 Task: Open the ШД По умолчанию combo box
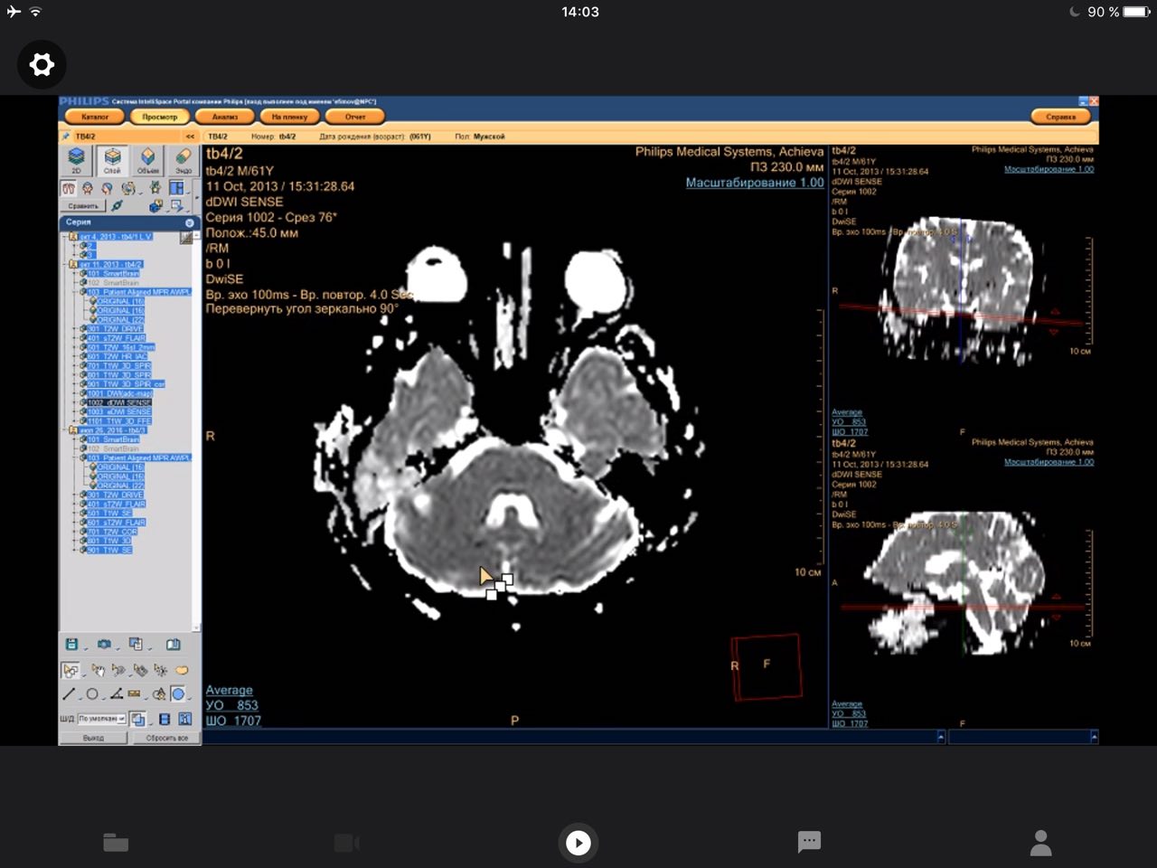tap(101, 718)
